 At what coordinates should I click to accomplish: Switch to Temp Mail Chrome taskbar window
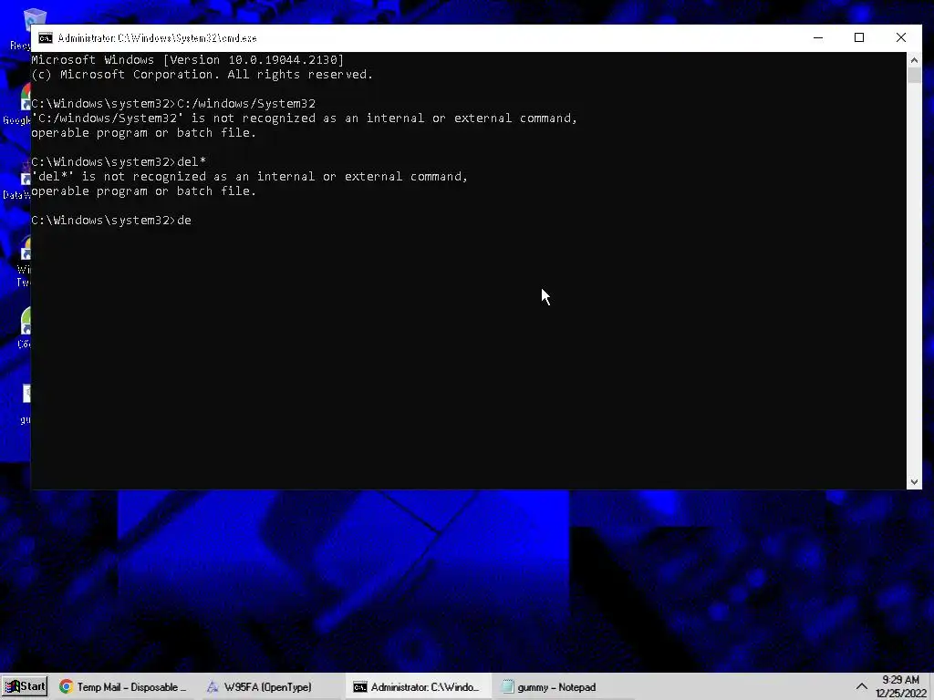[123, 687]
